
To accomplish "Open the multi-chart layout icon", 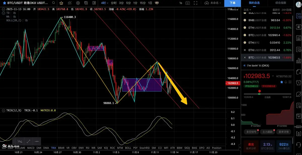I will pos(94,3).
